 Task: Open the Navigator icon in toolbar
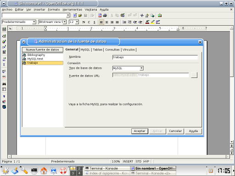click(x=142, y=15)
